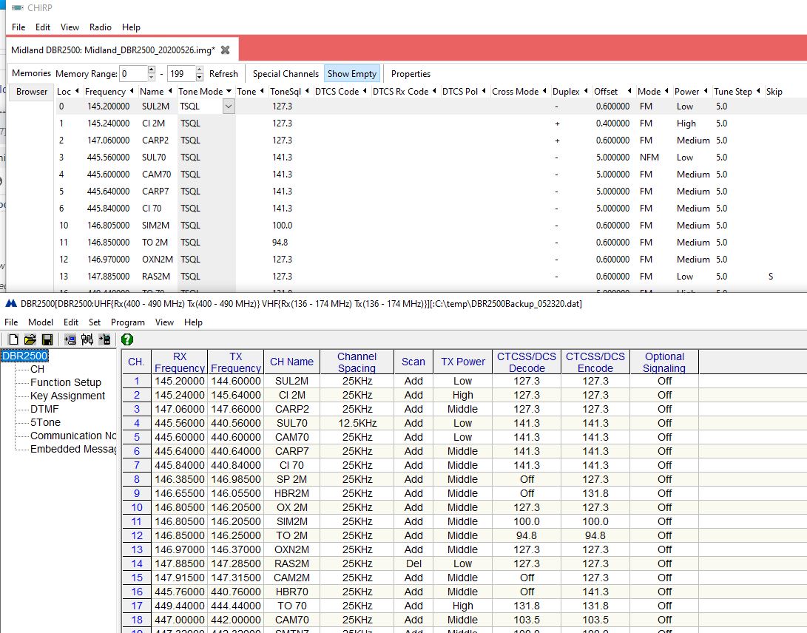Select Embedded Message tree item
807x633 pixels.
(73, 450)
